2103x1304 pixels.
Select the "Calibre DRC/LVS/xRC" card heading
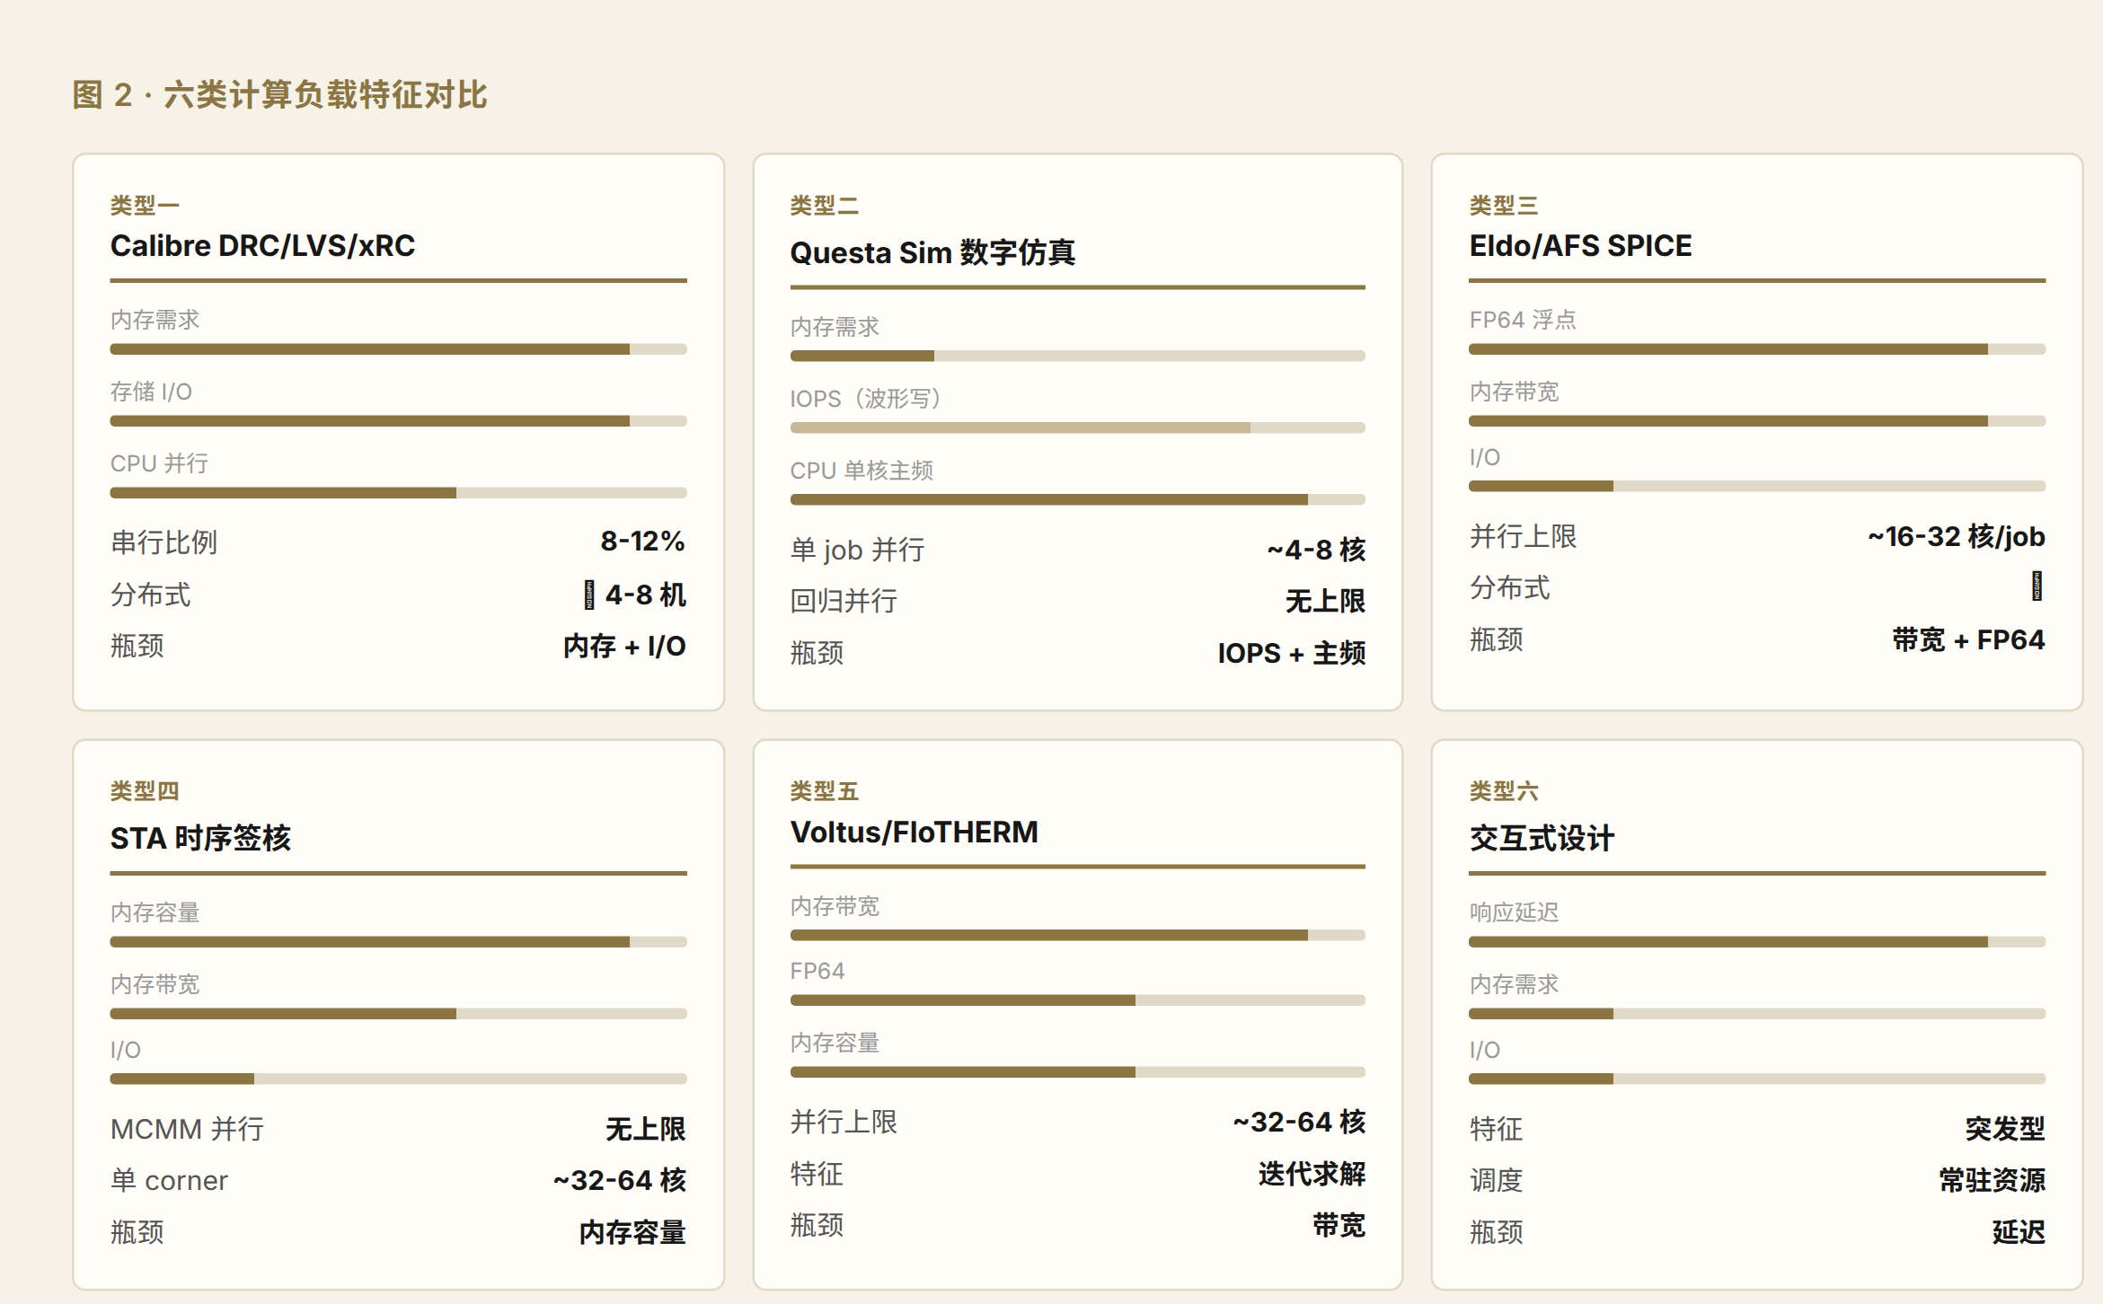(x=262, y=245)
